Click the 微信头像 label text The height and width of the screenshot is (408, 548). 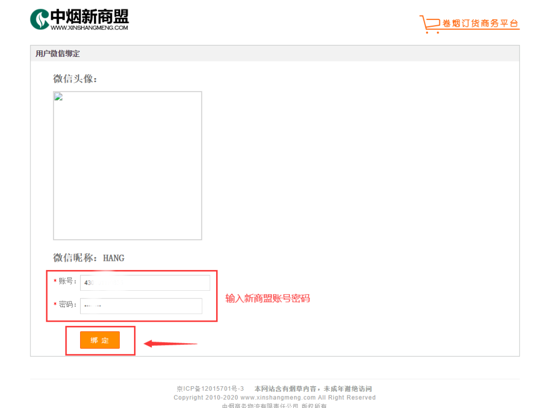click(x=75, y=79)
